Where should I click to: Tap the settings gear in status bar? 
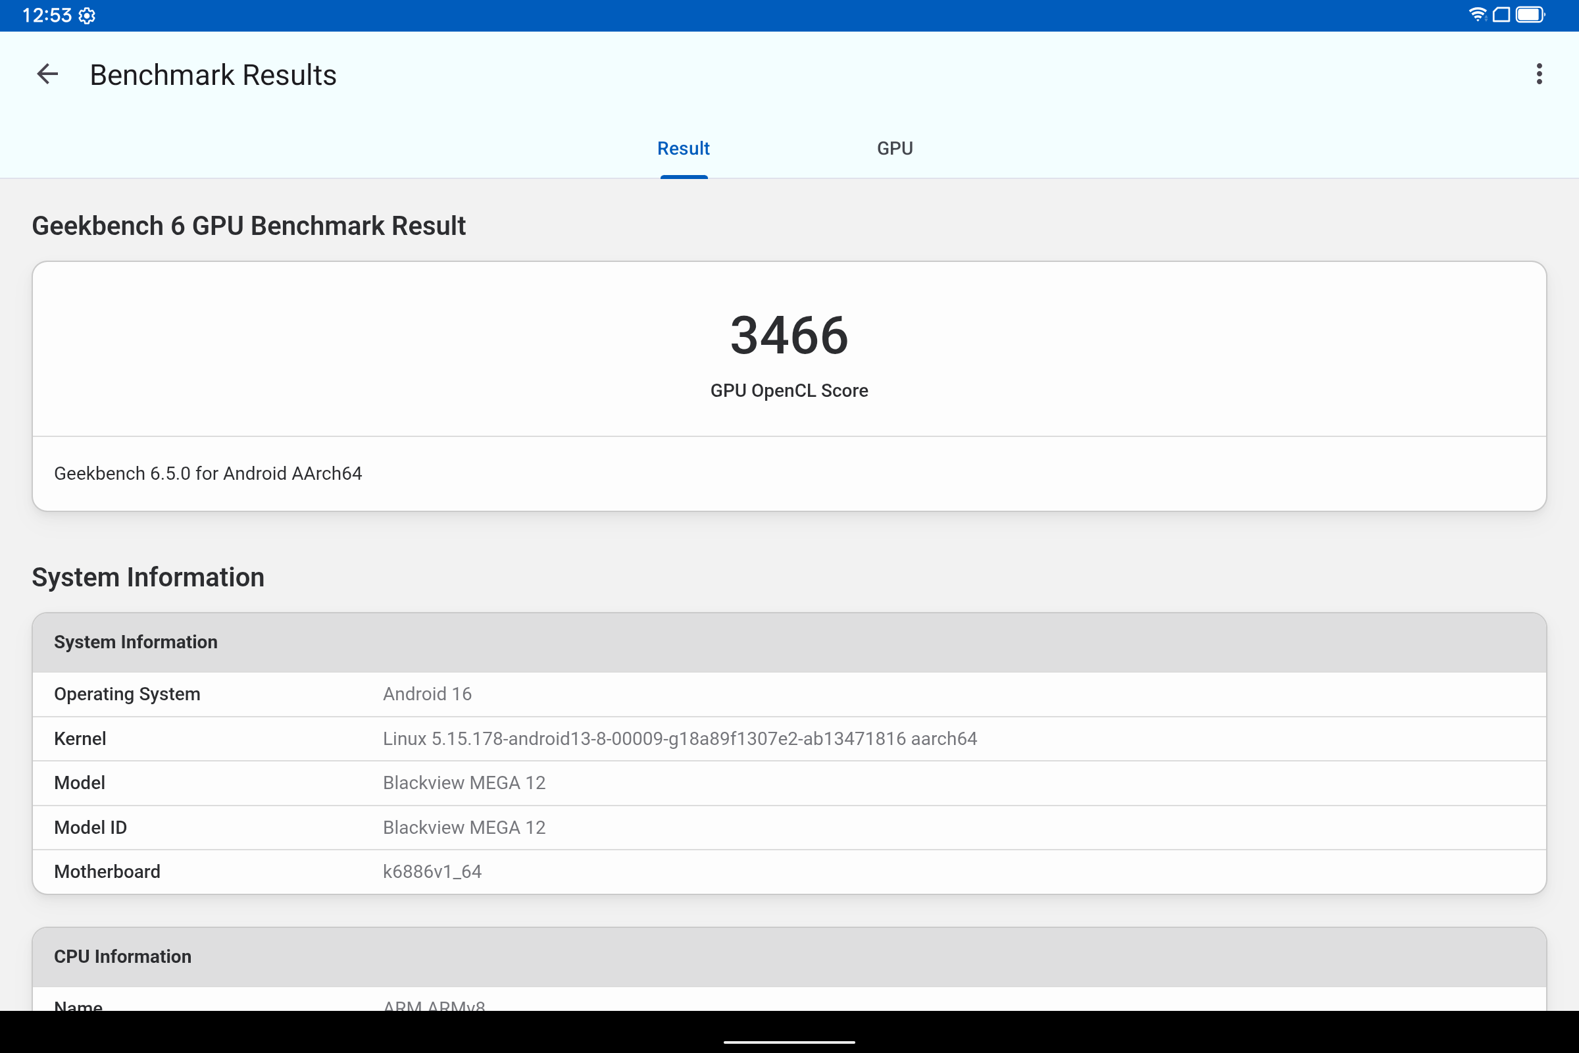(x=87, y=15)
